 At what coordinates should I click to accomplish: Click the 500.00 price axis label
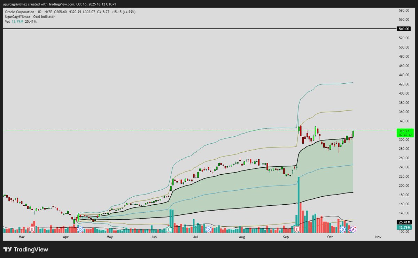[404, 47]
